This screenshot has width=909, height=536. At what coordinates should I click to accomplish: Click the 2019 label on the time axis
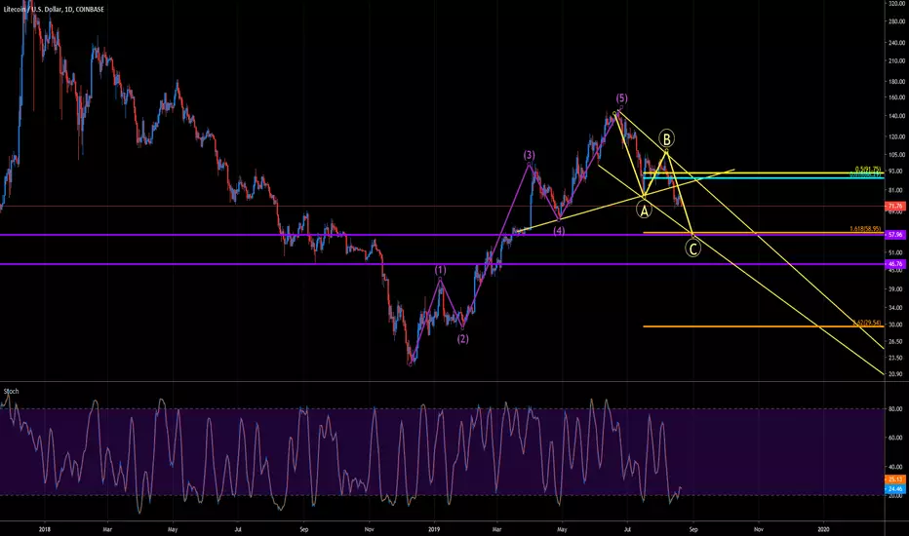pyautogui.click(x=435, y=529)
